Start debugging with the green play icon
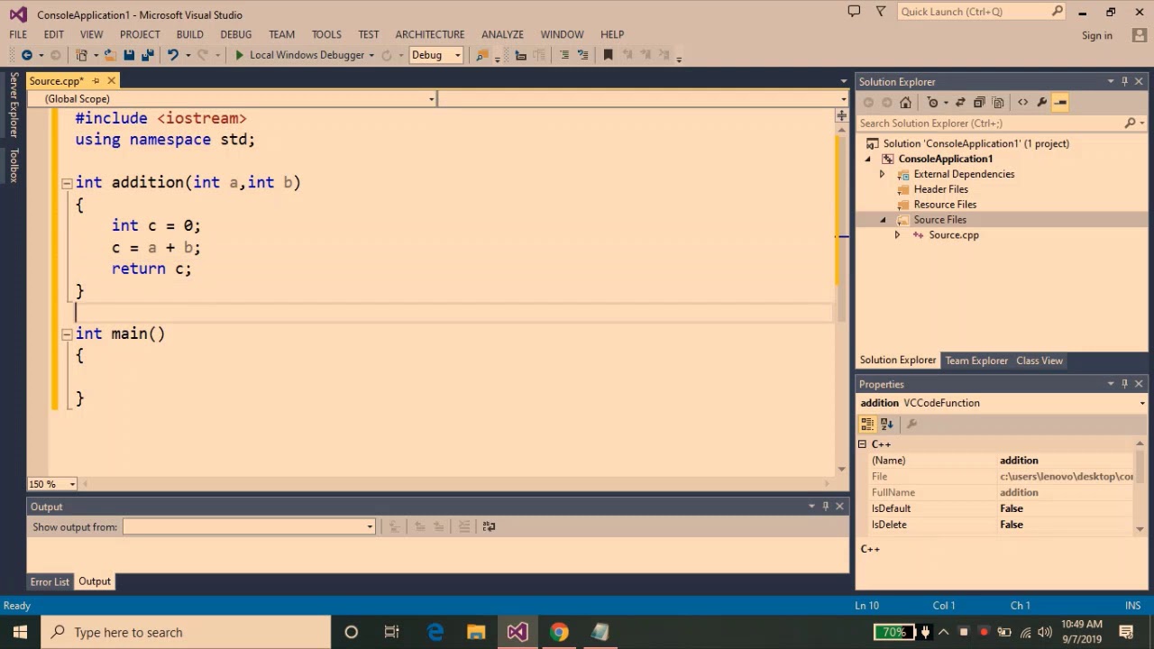 click(x=239, y=55)
